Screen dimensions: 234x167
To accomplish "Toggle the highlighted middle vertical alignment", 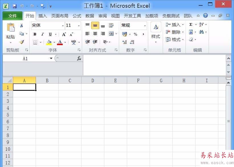I will click(x=95, y=25).
